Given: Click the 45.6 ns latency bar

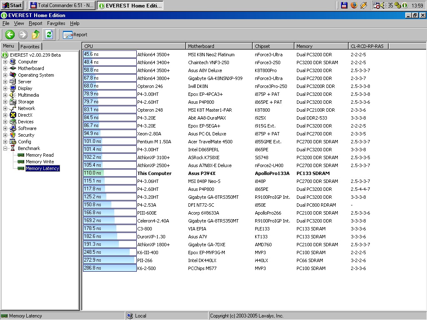Looking at the screenshot, I should pyautogui.click(x=110, y=54).
